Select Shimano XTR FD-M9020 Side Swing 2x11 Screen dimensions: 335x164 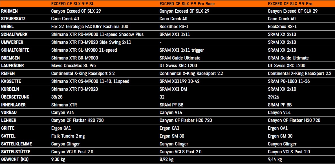click(x=91, y=42)
